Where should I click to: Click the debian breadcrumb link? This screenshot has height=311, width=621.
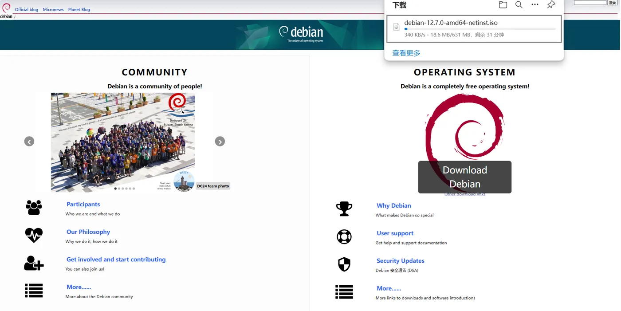point(6,16)
